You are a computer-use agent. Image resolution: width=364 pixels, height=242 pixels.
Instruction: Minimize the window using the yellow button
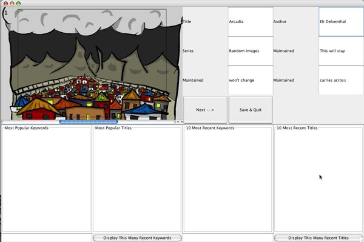pos(12,4)
